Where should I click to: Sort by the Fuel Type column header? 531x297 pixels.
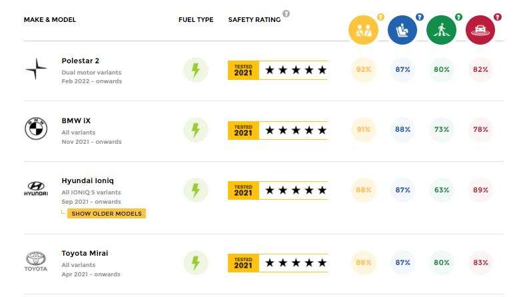pos(196,19)
